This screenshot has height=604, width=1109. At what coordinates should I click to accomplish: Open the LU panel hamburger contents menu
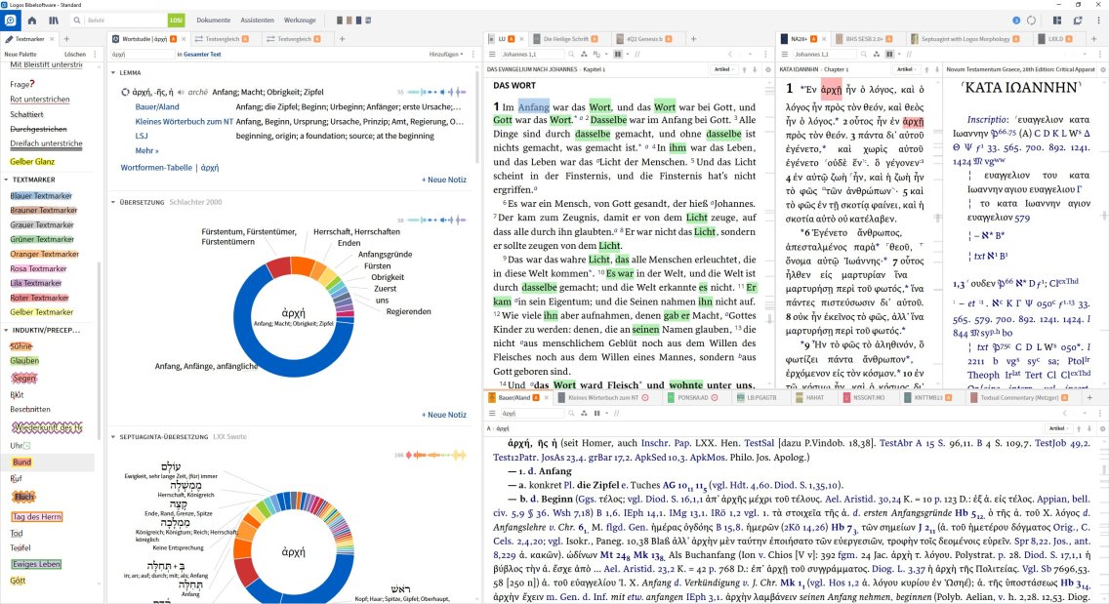click(x=492, y=55)
